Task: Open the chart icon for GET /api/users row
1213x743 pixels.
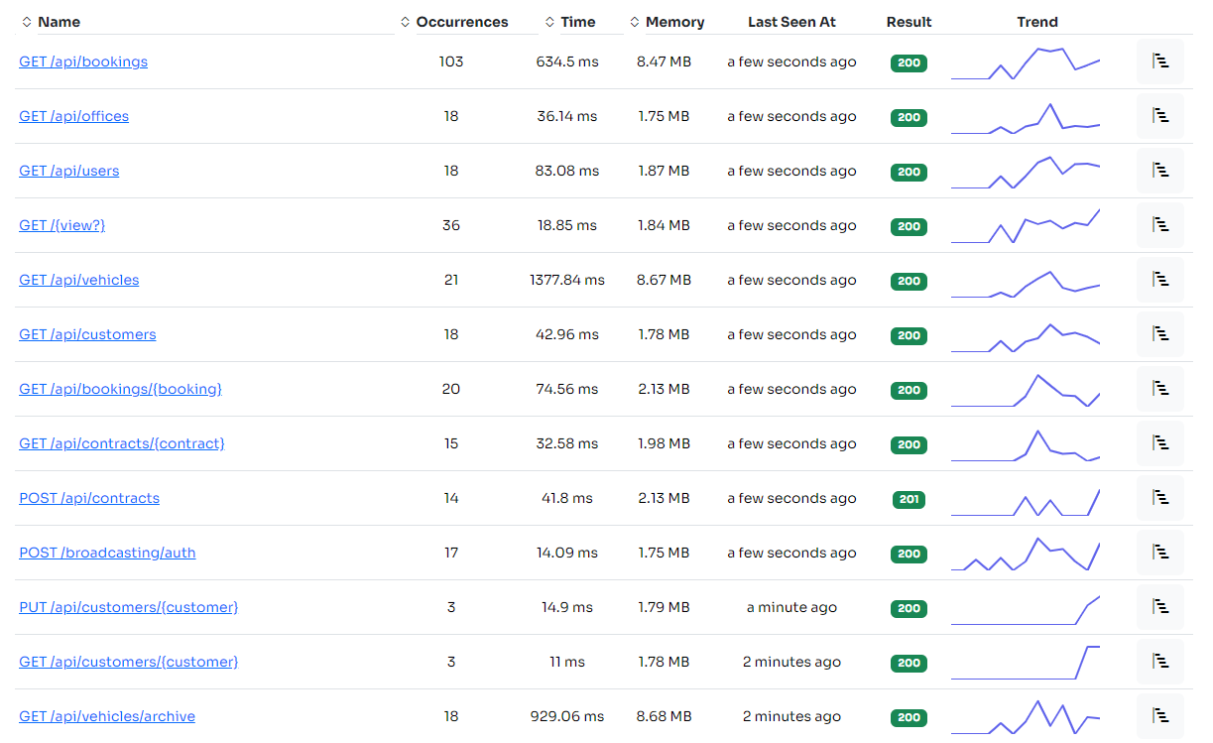Action: pyautogui.click(x=1159, y=171)
